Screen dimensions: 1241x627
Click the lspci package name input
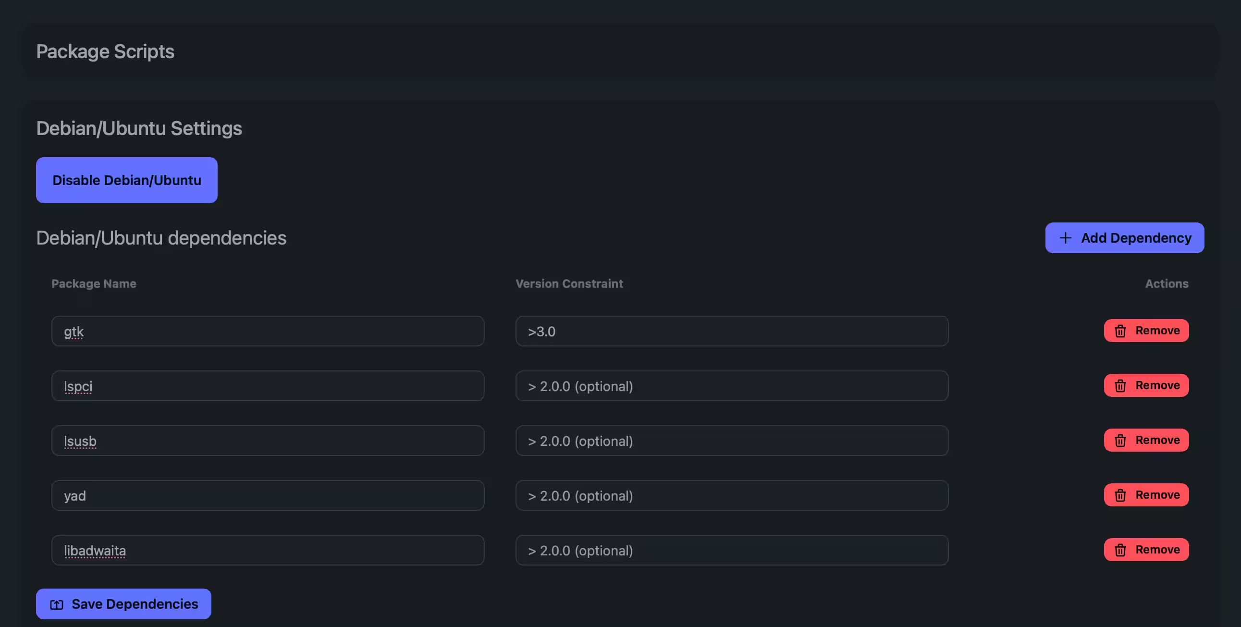268,386
